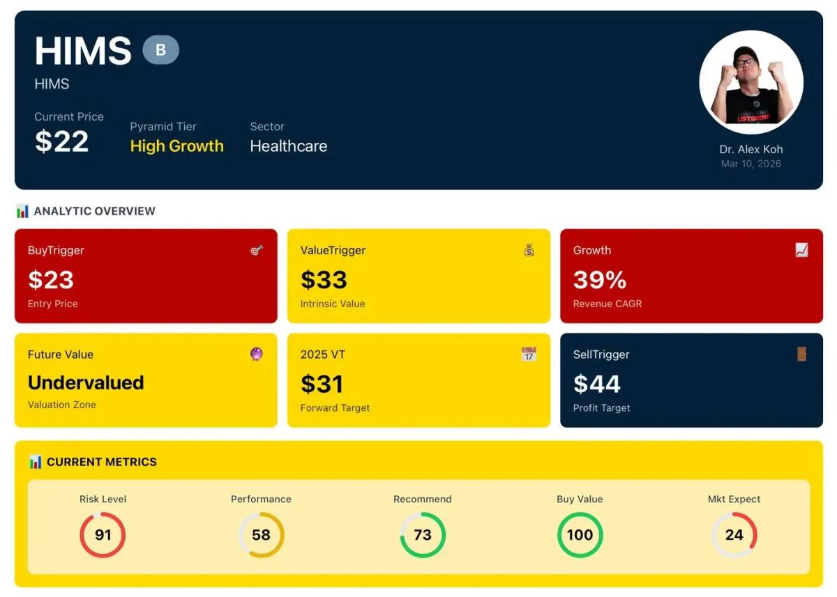837x597 pixels.
Task: Open the Sector selector showing Healthcare
Action: pos(288,146)
